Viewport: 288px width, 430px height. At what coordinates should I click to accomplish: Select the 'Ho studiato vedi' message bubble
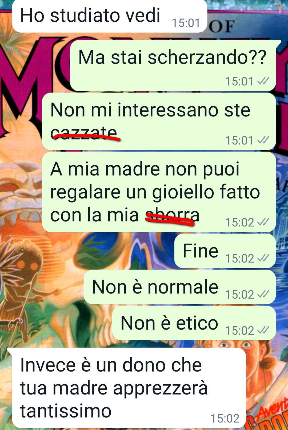tap(110, 16)
